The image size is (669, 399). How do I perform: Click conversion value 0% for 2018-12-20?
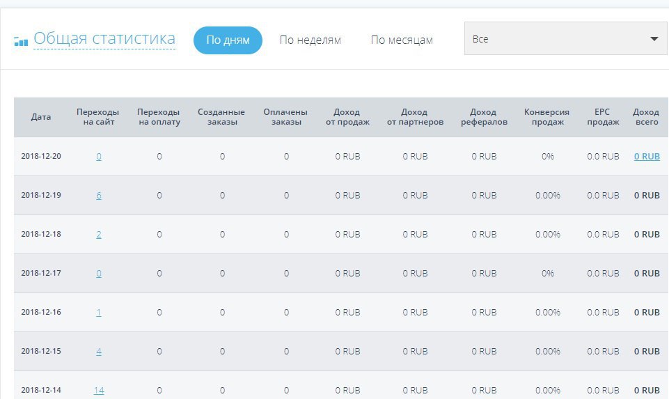548,157
